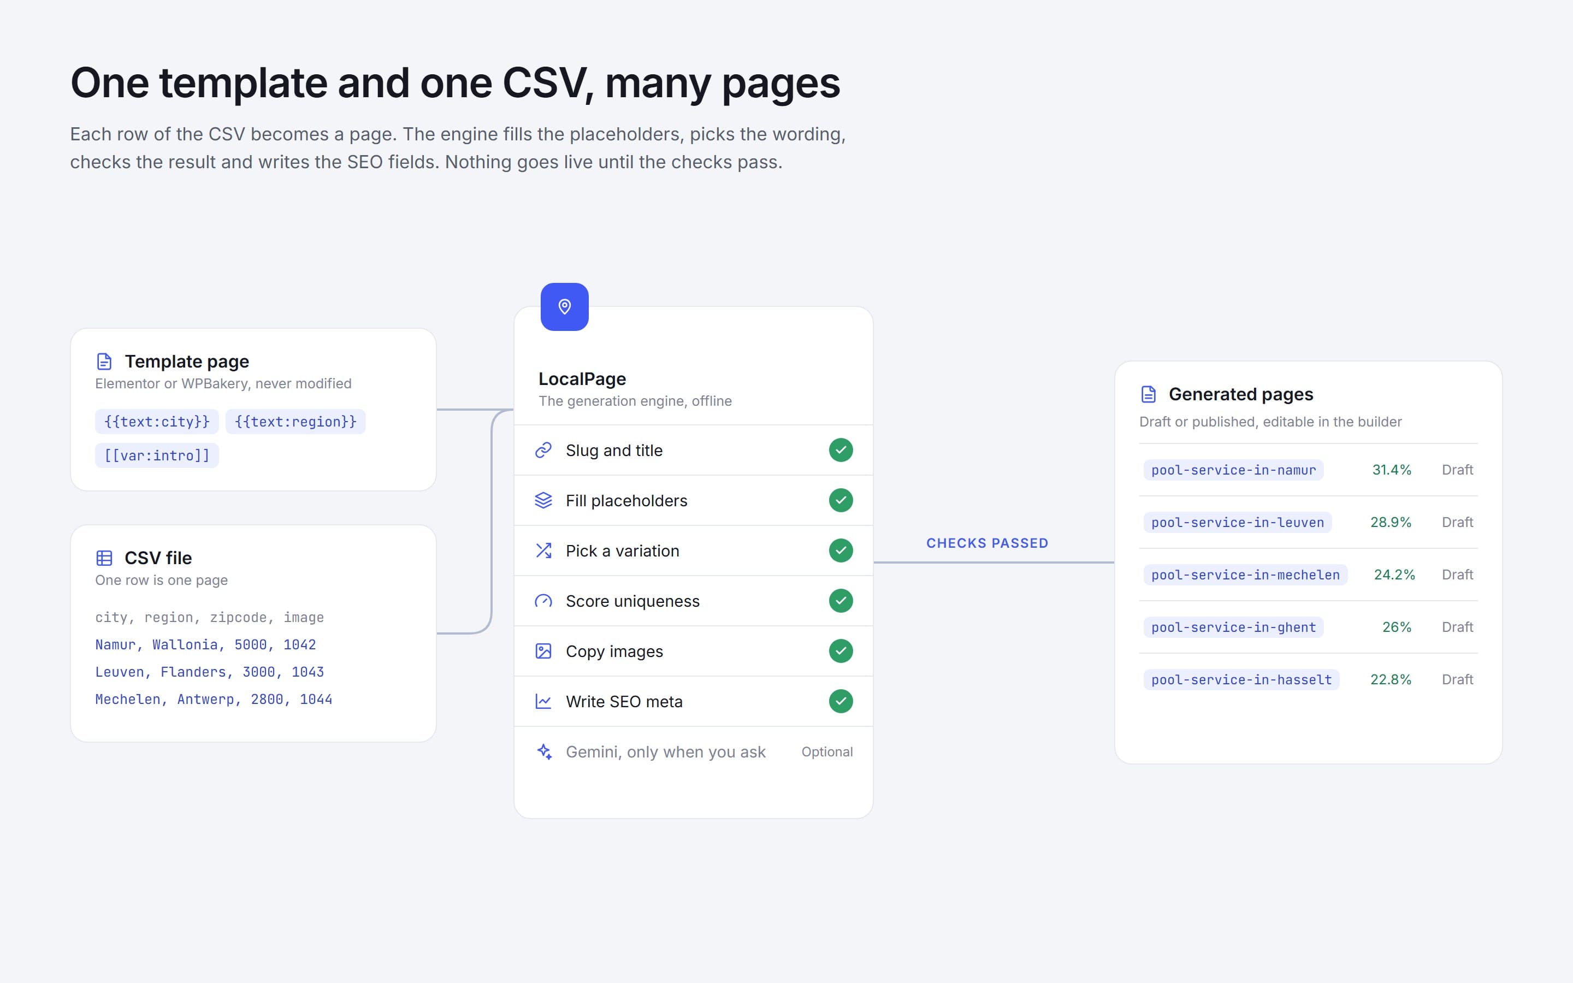Screen dimensions: 1573x983
Task: Click Draft status in the namur row
Action: click(x=1457, y=470)
